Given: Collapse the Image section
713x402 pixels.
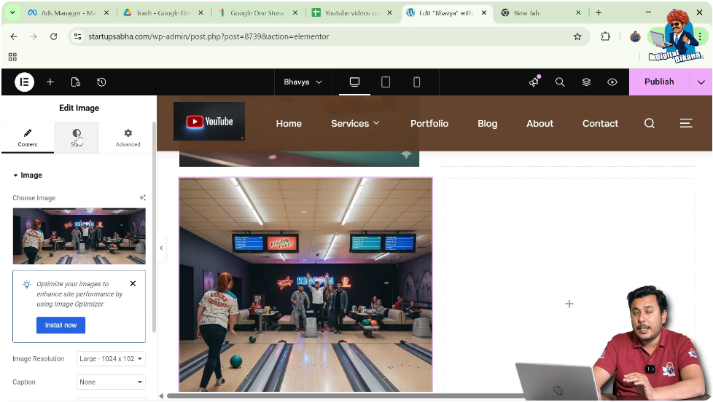Looking at the screenshot, I should 27,176.
